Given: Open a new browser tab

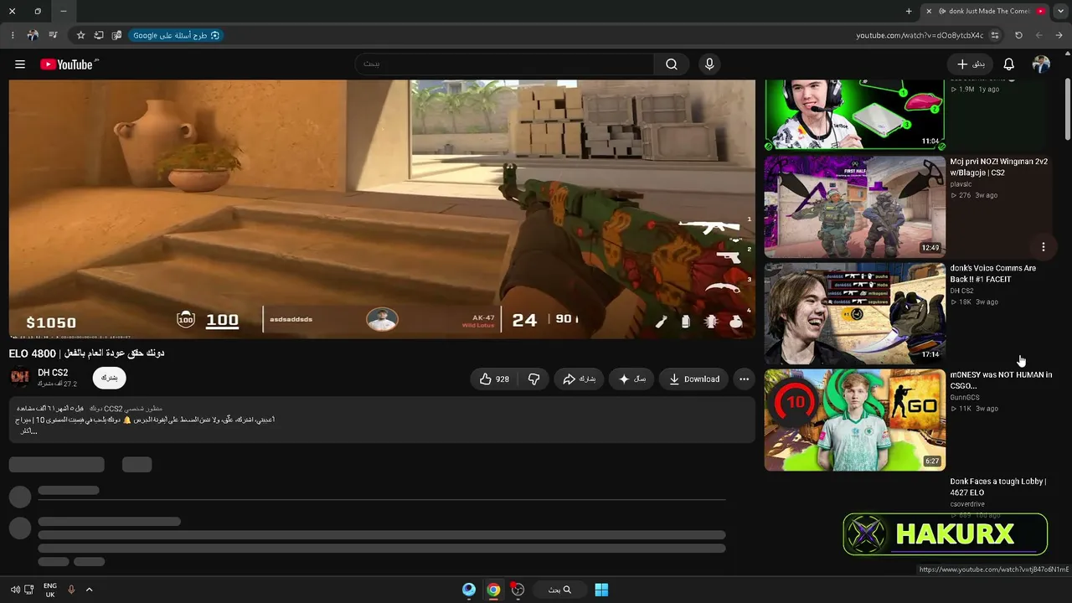Looking at the screenshot, I should tap(909, 11).
